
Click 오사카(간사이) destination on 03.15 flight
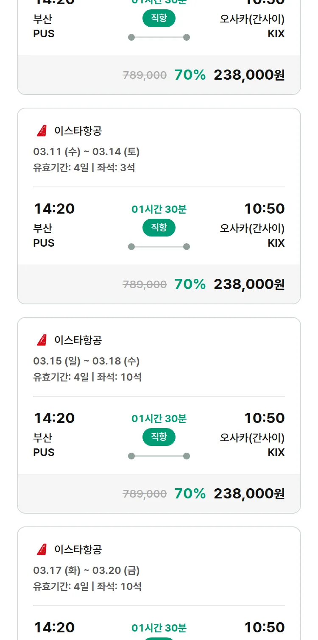click(x=252, y=437)
